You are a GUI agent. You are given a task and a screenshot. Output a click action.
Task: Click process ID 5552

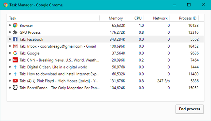click(x=194, y=39)
